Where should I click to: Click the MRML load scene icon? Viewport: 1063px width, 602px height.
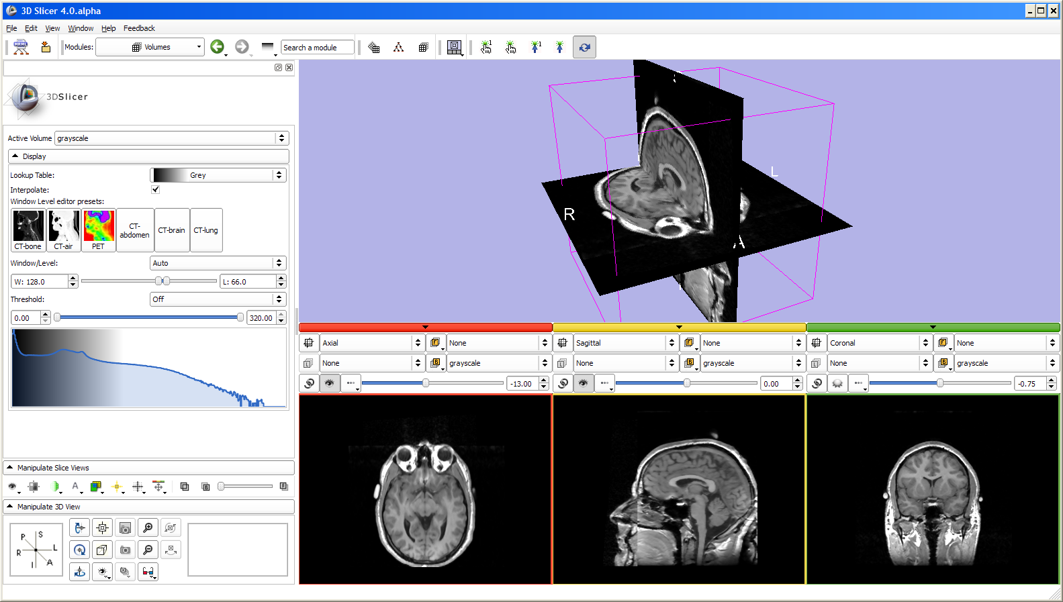21,47
